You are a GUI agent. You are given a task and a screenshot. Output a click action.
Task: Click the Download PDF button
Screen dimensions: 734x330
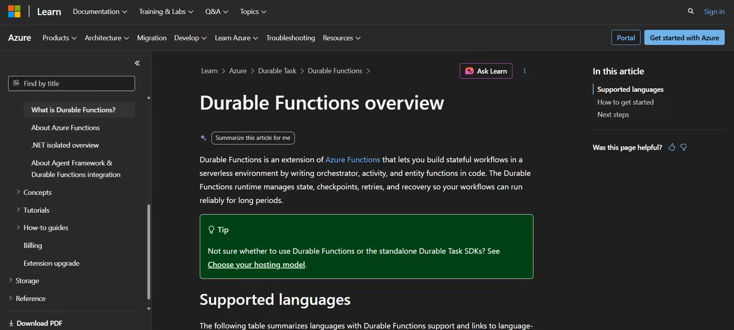[36, 323]
